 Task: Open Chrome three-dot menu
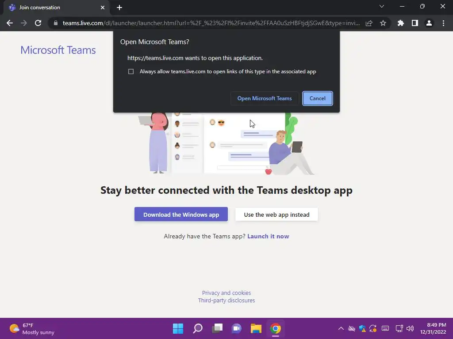(x=443, y=23)
